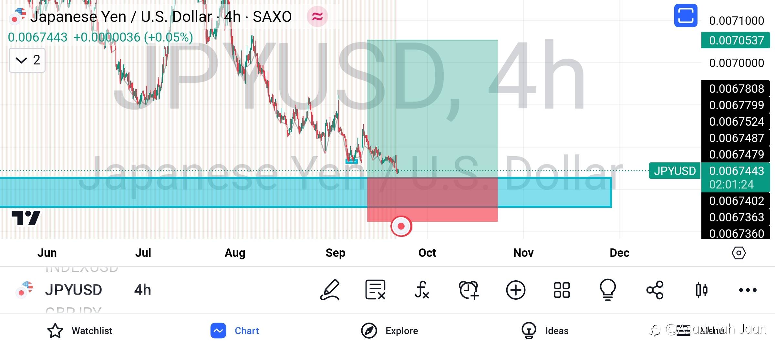
Task: Open chart settings hexagon icon on time axis
Action: point(739,253)
